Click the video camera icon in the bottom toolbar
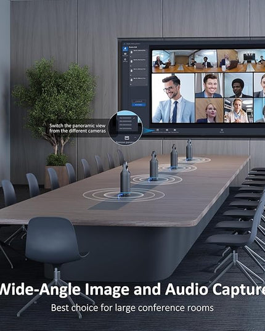 174,130
